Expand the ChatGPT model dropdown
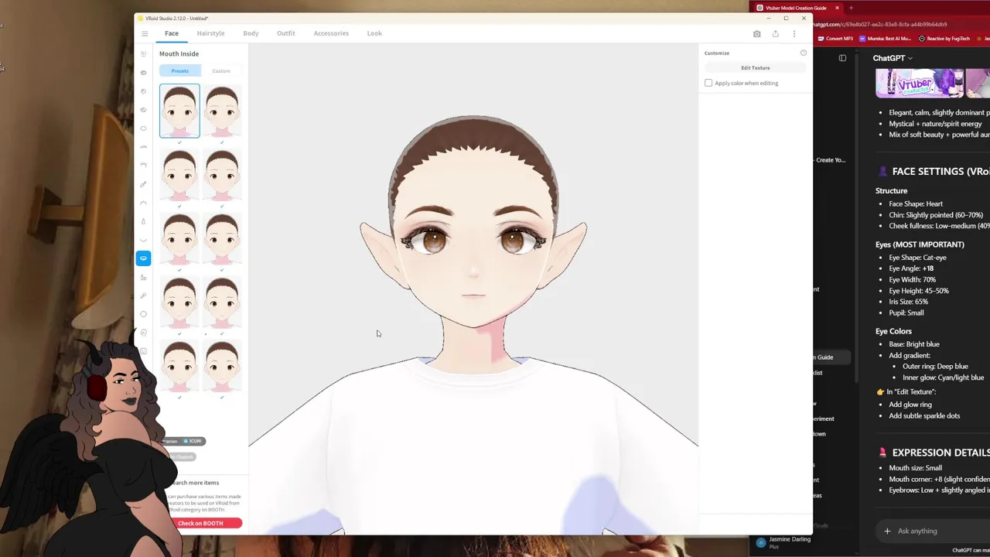Image resolution: width=990 pixels, height=557 pixels. (893, 58)
